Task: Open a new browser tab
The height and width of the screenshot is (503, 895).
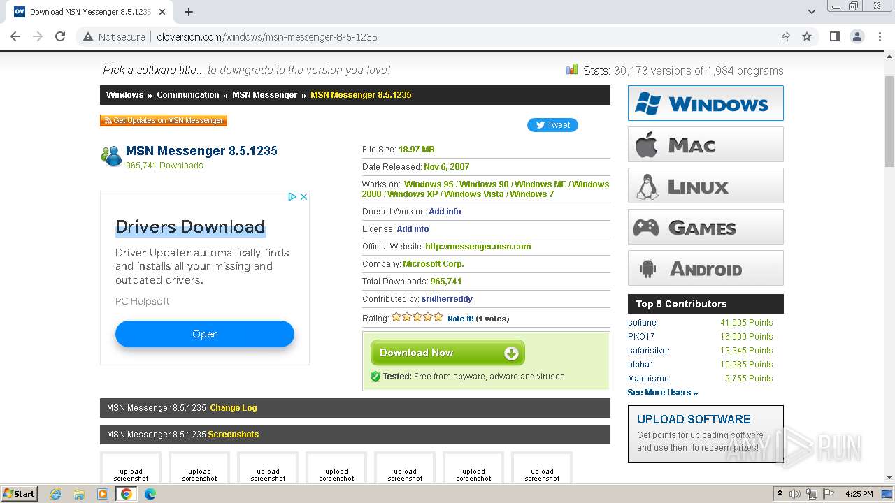Action: tap(189, 12)
